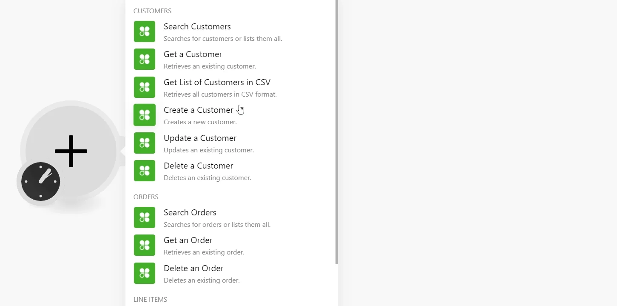This screenshot has width=617, height=306.
Task: Select the Search Orders title
Action: [x=190, y=212]
